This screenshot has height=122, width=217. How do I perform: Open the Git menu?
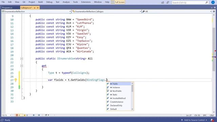click(24, 2)
